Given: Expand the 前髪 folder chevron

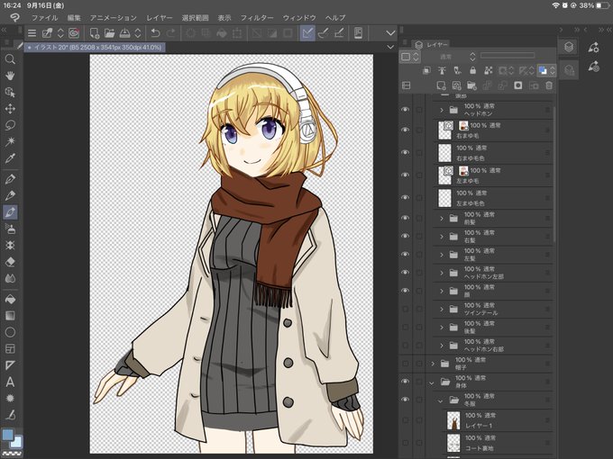Looking at the screenshot, I should click(442, 219).
